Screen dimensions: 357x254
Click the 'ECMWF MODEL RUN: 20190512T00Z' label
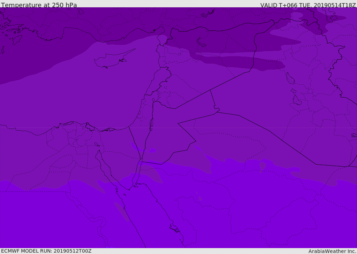point(46,251)
